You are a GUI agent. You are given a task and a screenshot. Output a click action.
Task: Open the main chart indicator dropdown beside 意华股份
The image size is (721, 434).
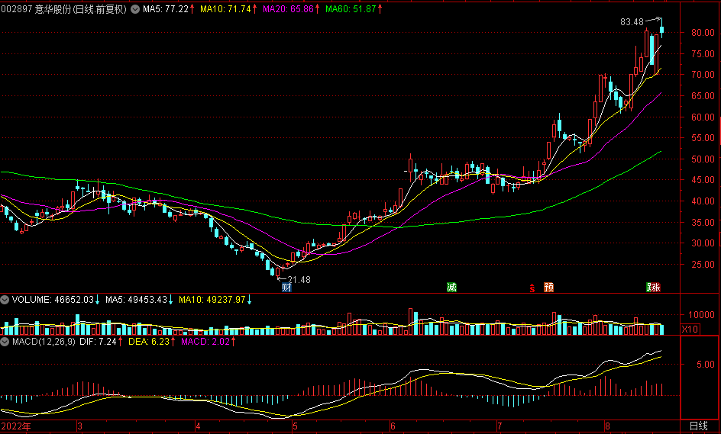pyautogui.click(x=135, y=9)
